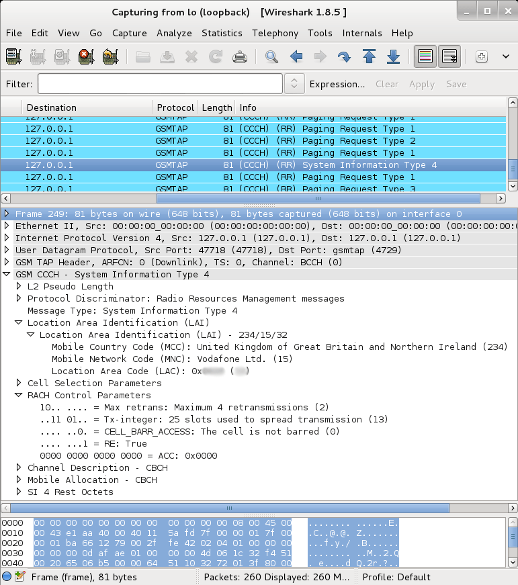518x585 pixels.
Task: Open the Analyze menu
Action: click(x=174, y=33)
